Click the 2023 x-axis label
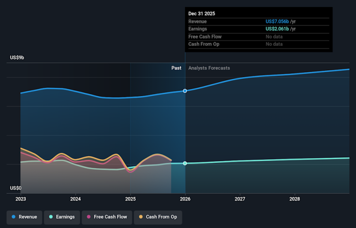Viewport: 356px width, 228px height. pyautogui.click(x=21, y=199)
